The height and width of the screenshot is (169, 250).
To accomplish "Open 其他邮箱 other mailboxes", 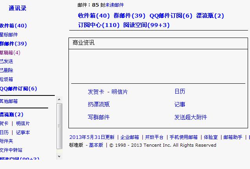I will (9, 101).
